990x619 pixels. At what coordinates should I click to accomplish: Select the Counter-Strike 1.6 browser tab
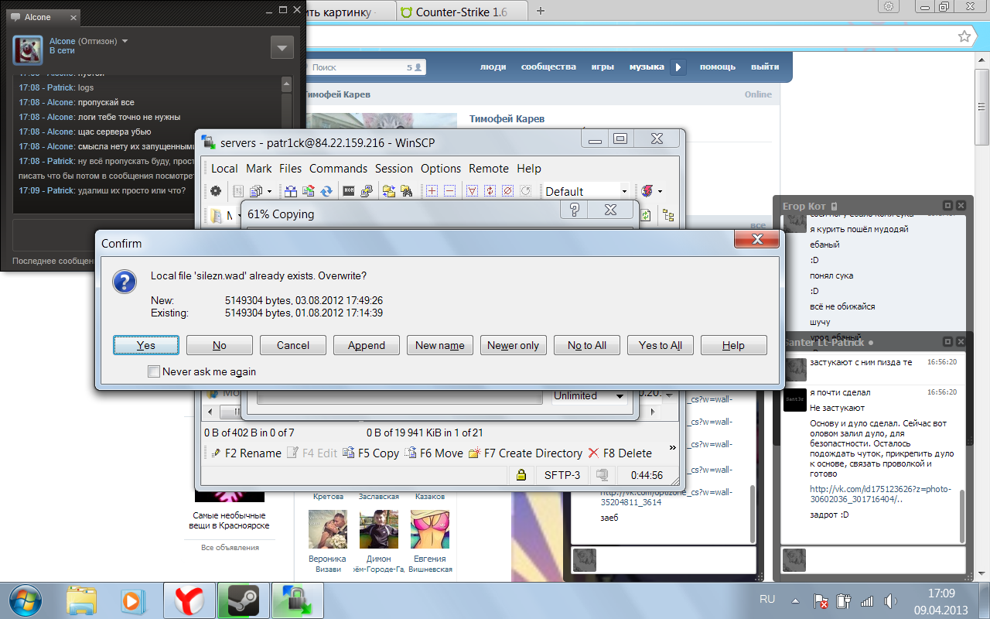[463, 12]
